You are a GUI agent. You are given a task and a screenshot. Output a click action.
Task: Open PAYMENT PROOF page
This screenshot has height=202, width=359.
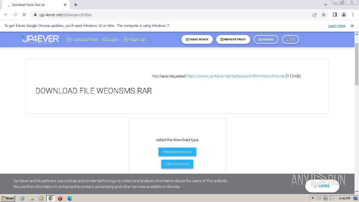[233, 39]
